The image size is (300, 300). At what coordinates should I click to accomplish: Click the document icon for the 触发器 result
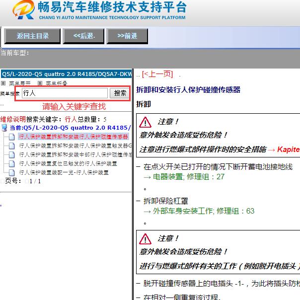pyautogui.click(x=12, y=146)
